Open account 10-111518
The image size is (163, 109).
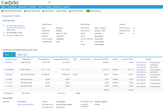(9, 83)
